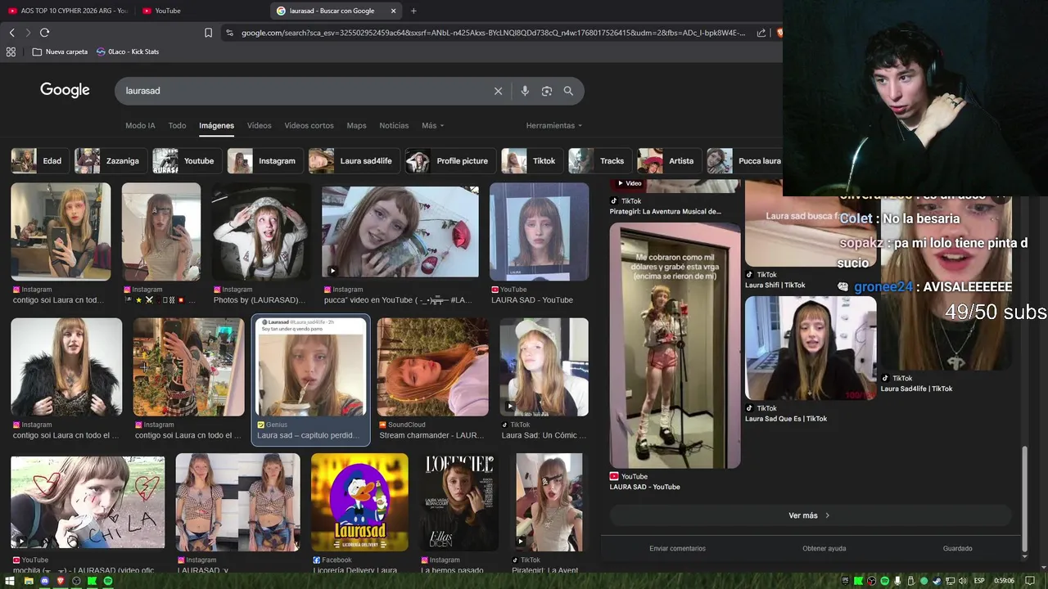Click the magnifier search icon
1048x589 pixels.
[x=568, y=91]
